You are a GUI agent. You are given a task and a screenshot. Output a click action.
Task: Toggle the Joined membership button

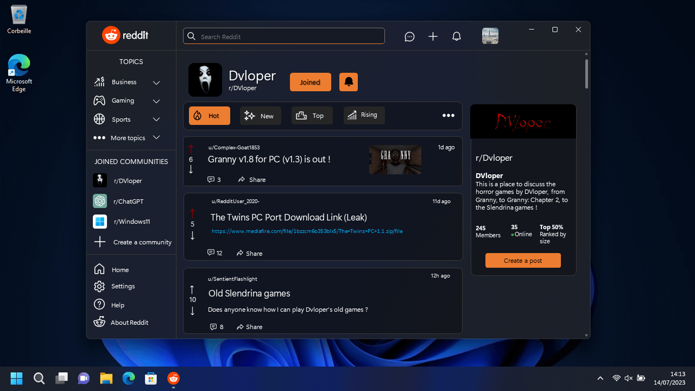[310, 82]
